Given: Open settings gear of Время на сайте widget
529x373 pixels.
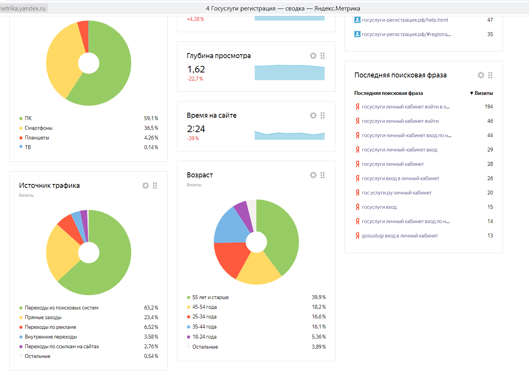Looking at the screenshot, I should point(313,115).
